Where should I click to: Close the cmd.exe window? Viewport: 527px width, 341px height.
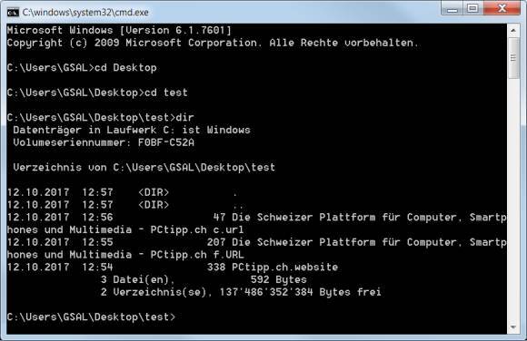pyautogui.click(x=502, y=8)
